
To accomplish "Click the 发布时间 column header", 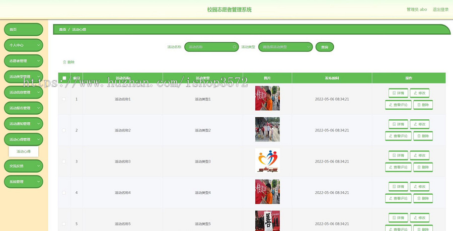I will coord(332,78).
